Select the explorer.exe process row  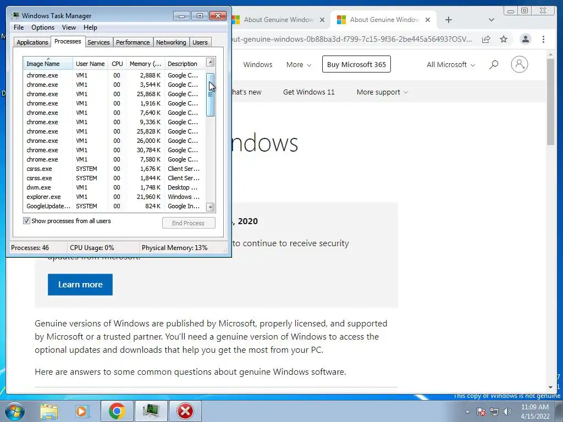114,197
